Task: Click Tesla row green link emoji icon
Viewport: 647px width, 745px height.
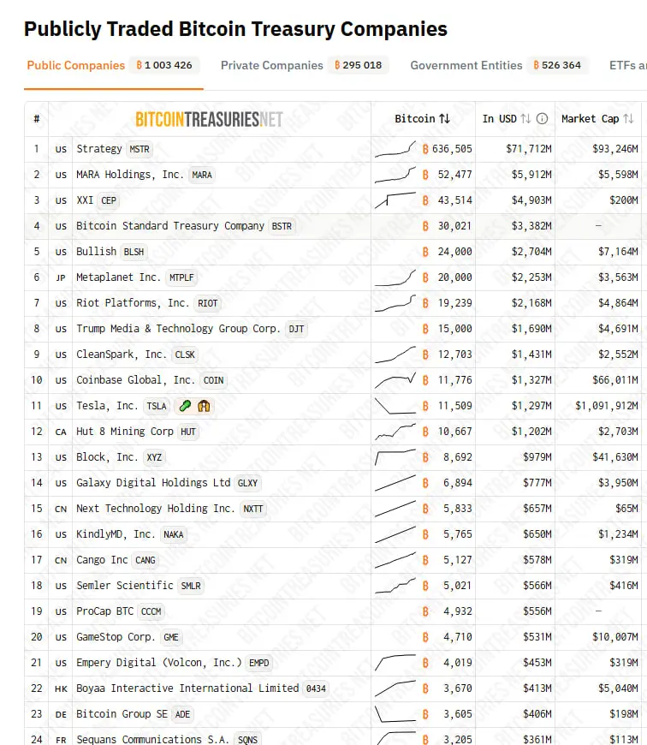Action: pos(185,406)
